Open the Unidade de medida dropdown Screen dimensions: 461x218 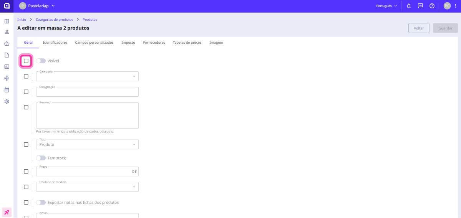pos(87,187)
